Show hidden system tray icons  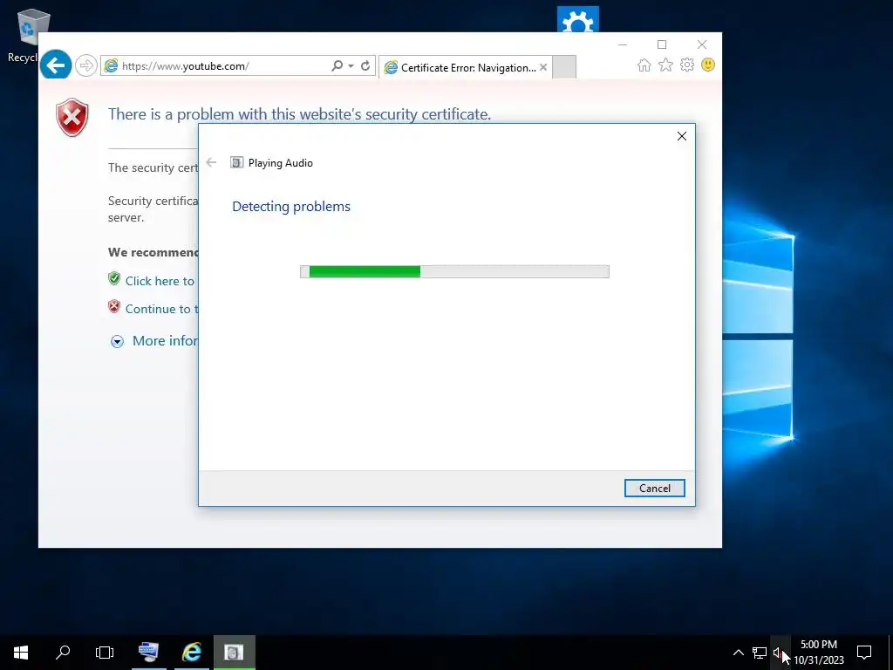738,653
